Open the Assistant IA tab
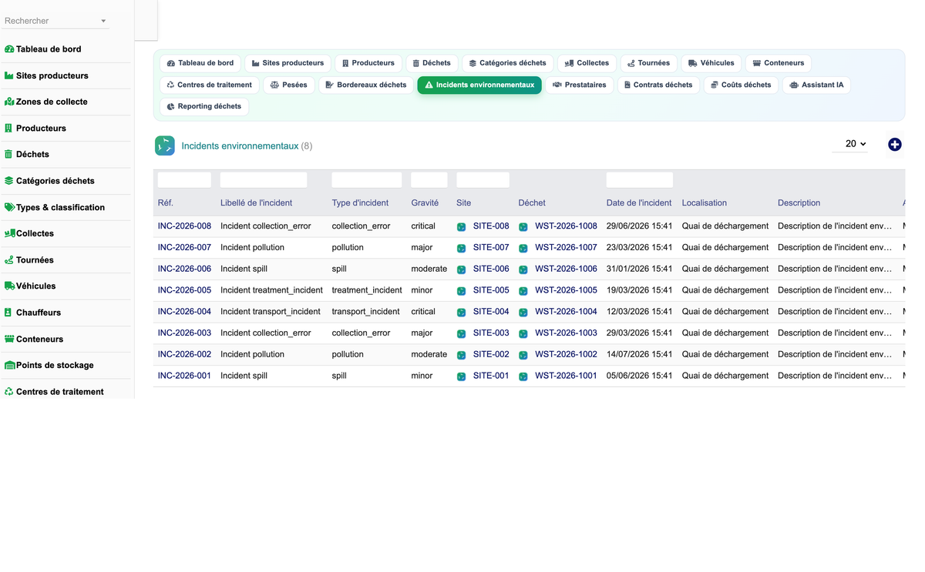Image resolution: width=925 pixels, height=572 pixels. coord(816,85)
